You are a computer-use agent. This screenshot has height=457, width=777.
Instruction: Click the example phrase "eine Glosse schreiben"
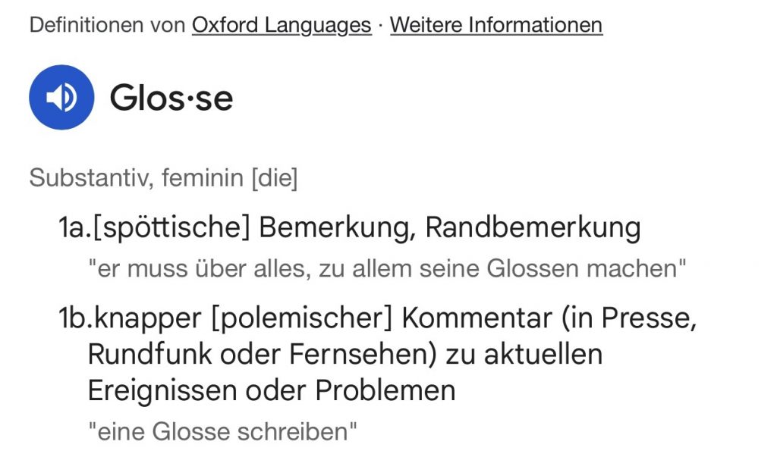[222, 432]
